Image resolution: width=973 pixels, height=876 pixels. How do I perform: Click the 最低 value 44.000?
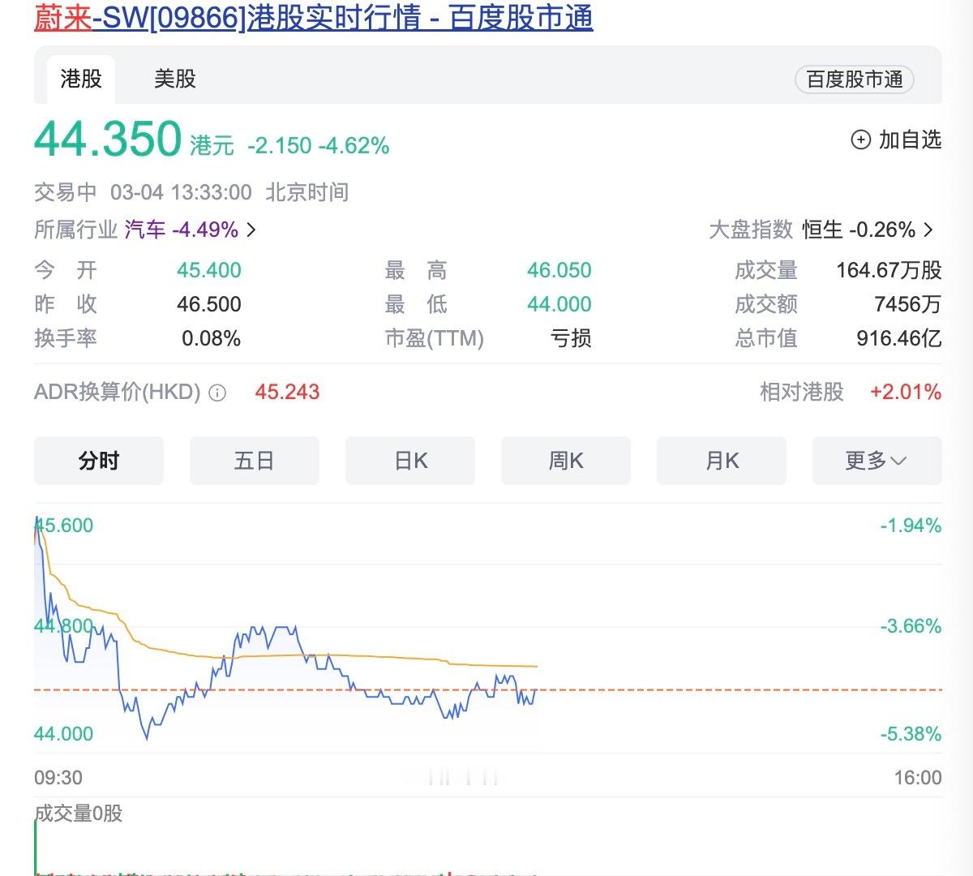pyautogui.click(x=559, y=304)
